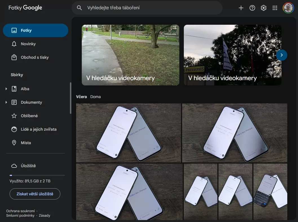The image size is (298, 222).
Task: Open the Ochrana soukromí link
Action: tap(21, 211)
